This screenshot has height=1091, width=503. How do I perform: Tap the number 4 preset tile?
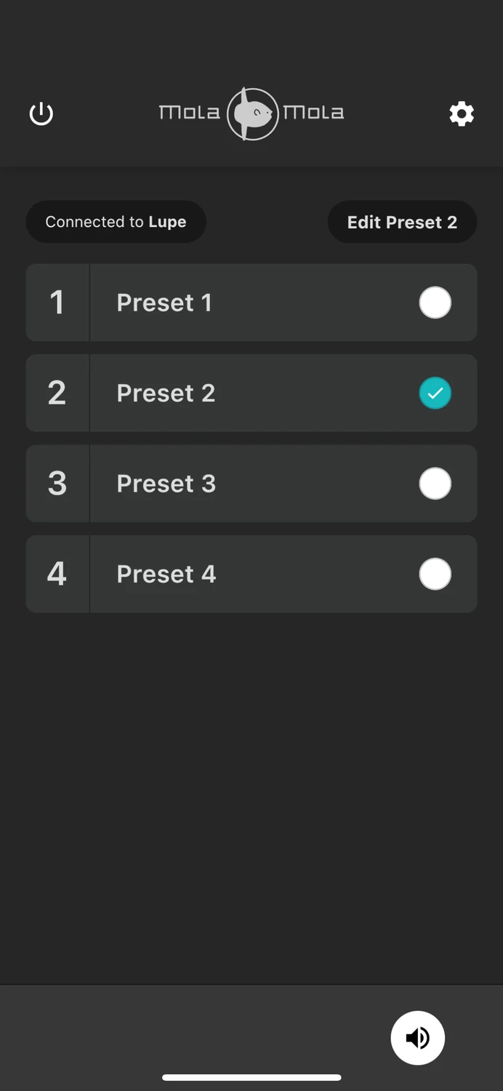pyautogui.click(x=57, y=574)
